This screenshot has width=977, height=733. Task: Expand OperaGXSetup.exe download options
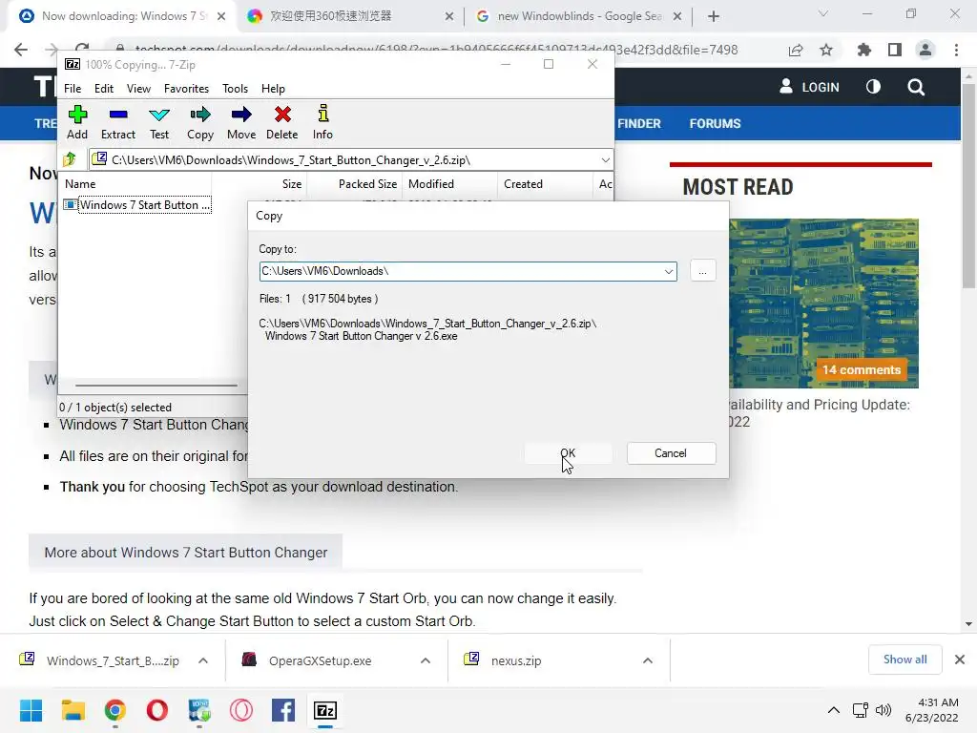tap(426, 660)
